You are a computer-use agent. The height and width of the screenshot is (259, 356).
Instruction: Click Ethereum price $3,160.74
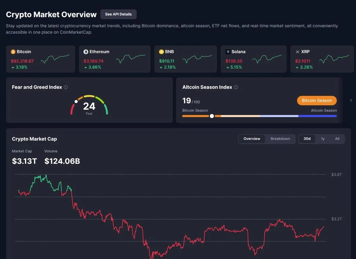click(94, 61)
